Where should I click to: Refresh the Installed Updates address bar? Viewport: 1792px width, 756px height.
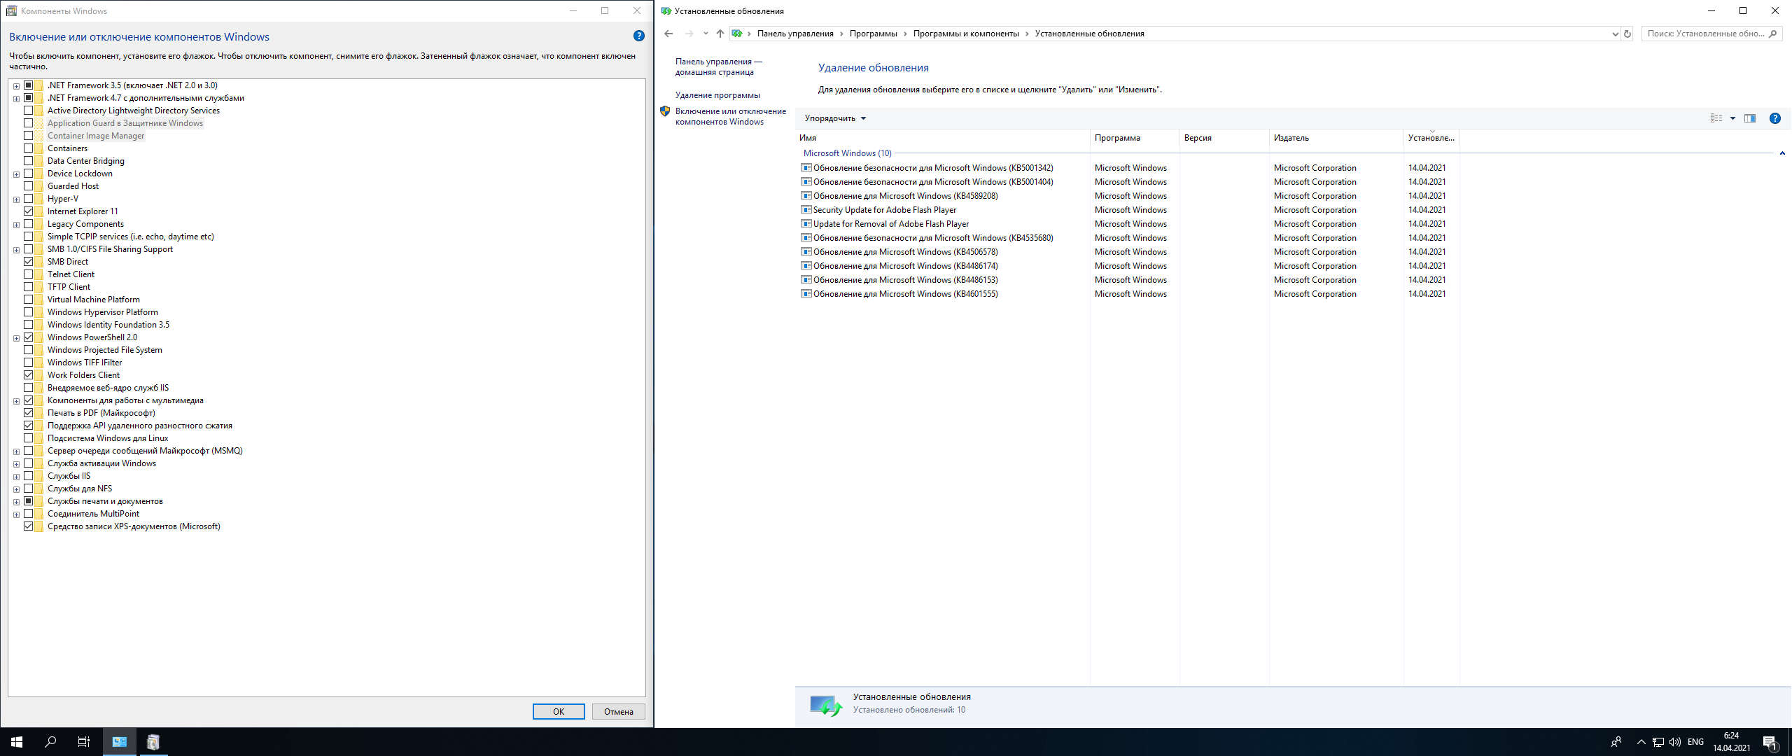[1627, 34]
